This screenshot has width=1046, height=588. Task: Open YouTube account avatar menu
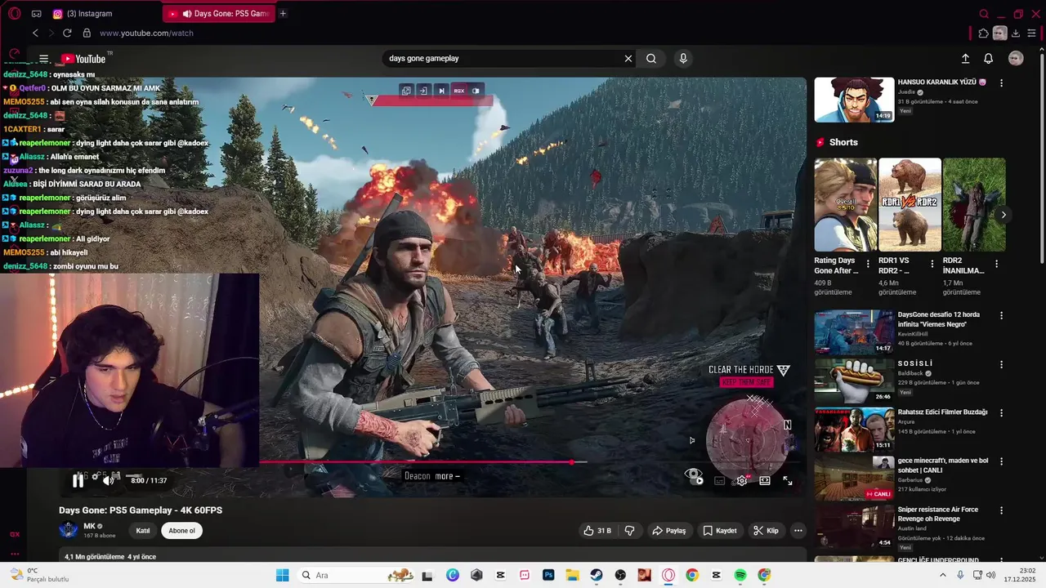point(1016,59)
